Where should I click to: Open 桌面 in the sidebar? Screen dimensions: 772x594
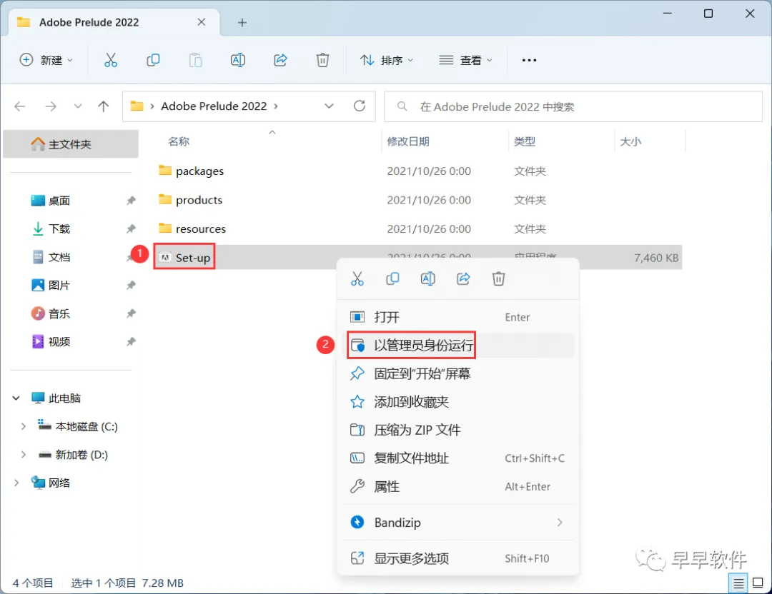tap(59, 201)
